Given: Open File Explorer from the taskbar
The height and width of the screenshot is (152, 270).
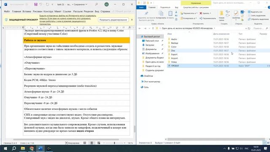Looking at the screenshot, I should pyautogui.click(x=23, y=148).
